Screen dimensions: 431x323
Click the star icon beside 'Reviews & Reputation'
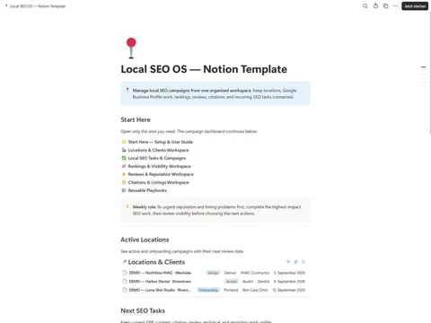click(x=124, y=174)
